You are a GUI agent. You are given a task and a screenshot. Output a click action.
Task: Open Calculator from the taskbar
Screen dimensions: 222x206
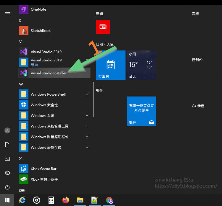51,200
